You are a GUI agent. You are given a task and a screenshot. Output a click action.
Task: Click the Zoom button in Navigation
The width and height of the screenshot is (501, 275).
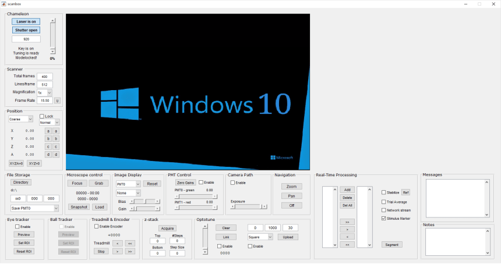(291, 186)
